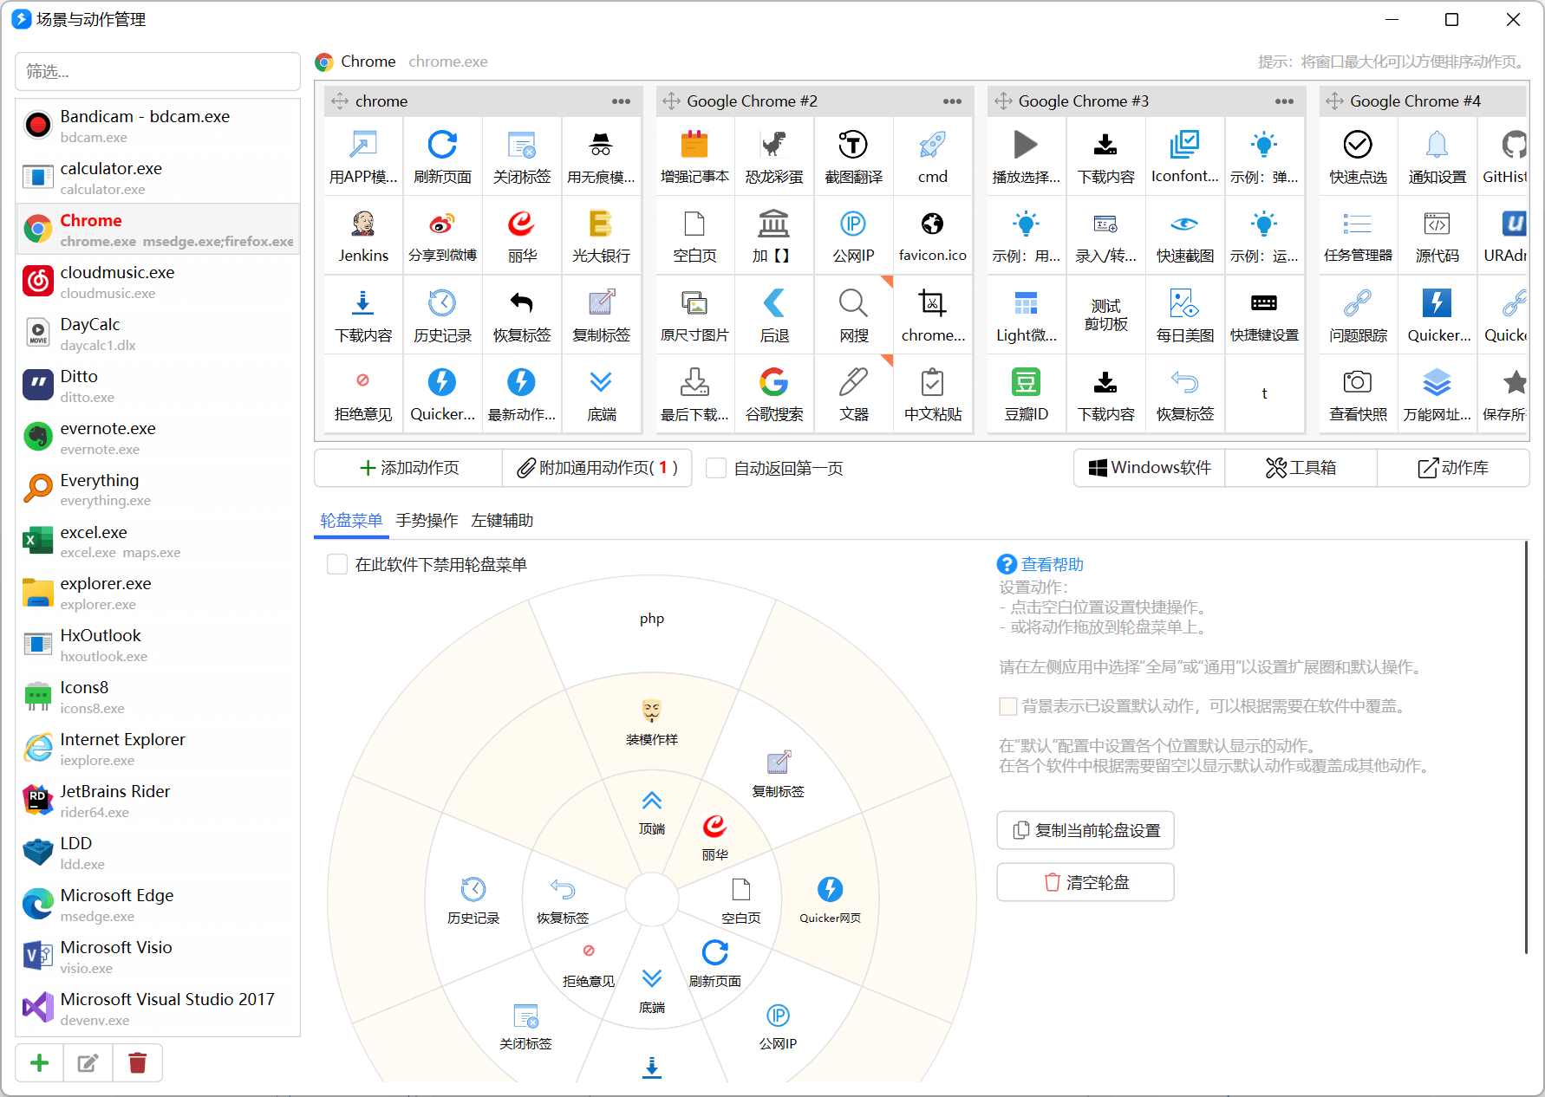
Task: Select Bandicam - bdcam.exe in app list
Action: 158,125
